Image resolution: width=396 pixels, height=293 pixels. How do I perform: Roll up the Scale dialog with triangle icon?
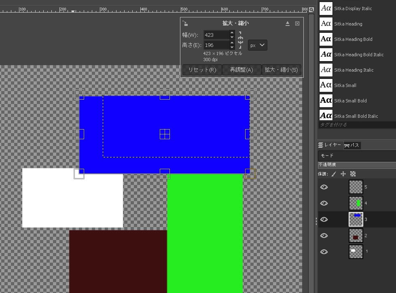click(288, 23)
